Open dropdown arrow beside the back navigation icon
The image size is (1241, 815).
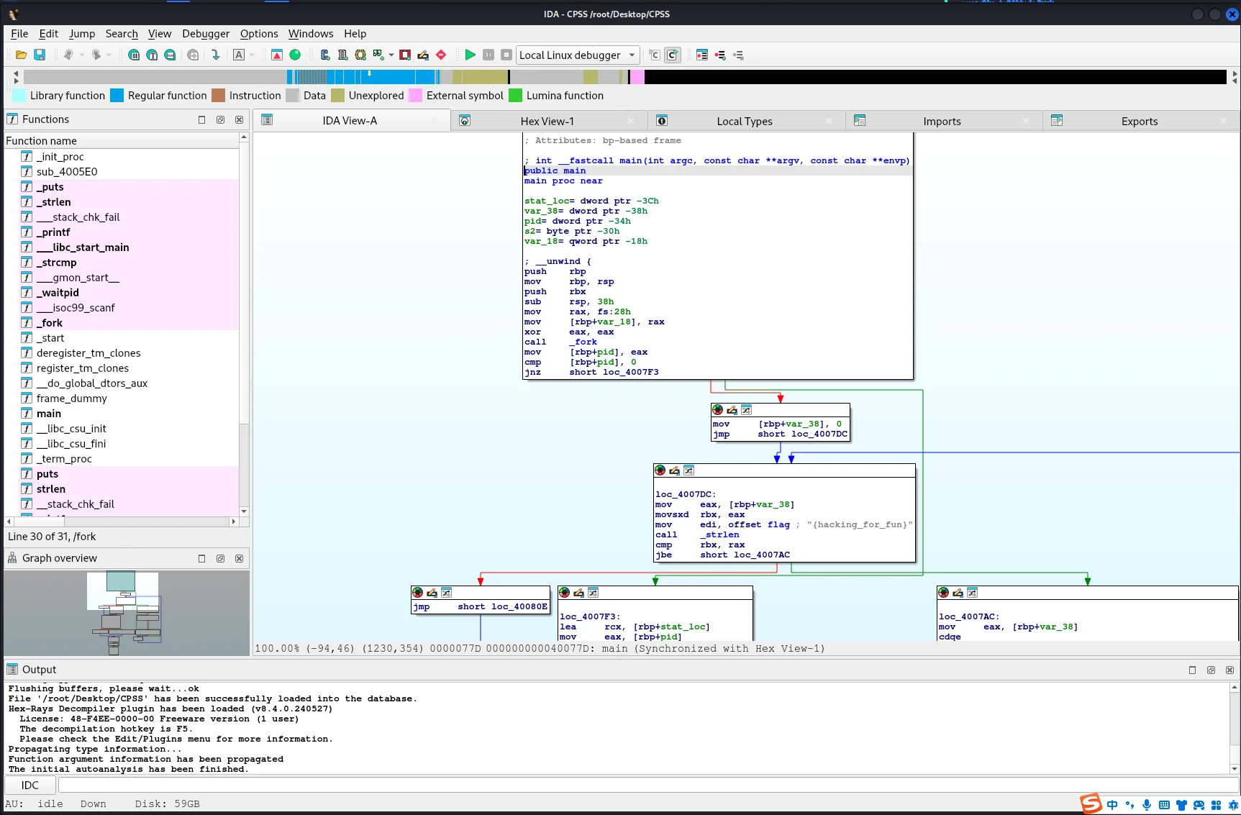[82, 55]
